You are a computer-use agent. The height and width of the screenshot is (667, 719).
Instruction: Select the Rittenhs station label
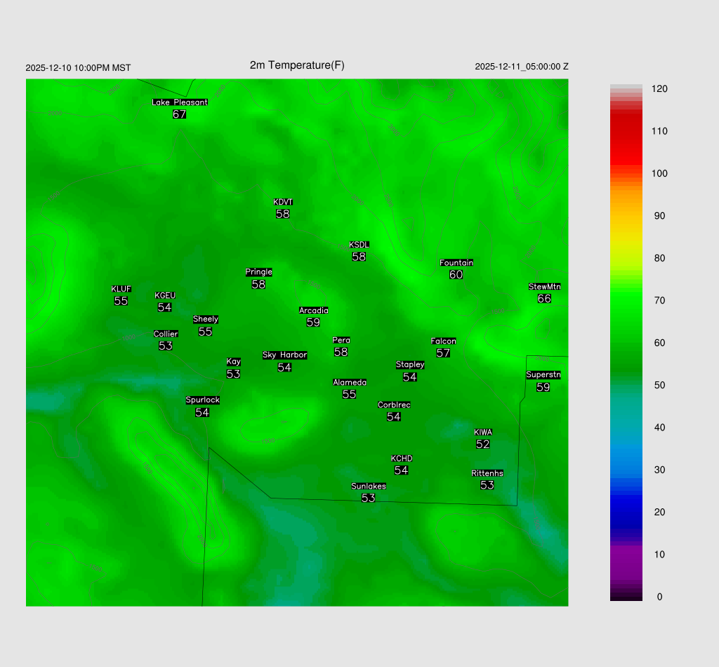pyautogui.click(x=487, y=473)
